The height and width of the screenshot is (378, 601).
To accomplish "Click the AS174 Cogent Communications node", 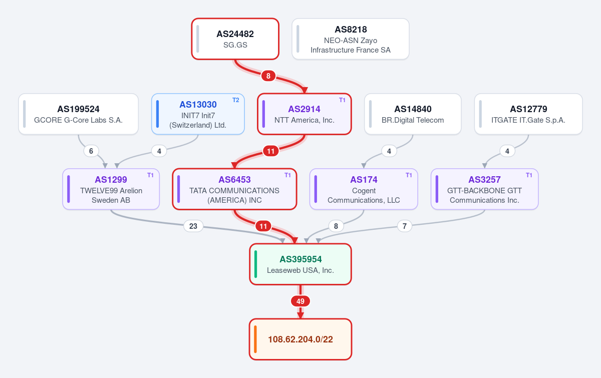I will tap(364, 189).
